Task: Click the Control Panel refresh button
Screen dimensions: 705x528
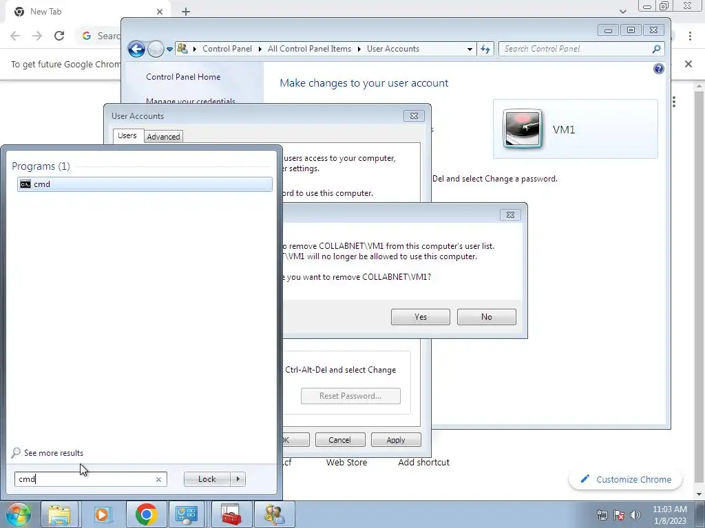Action: (x=485, y=49)
